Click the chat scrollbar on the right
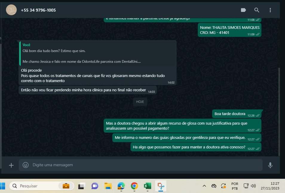The width and height of the screenshot is (285, 193). [x=279, y=110]
